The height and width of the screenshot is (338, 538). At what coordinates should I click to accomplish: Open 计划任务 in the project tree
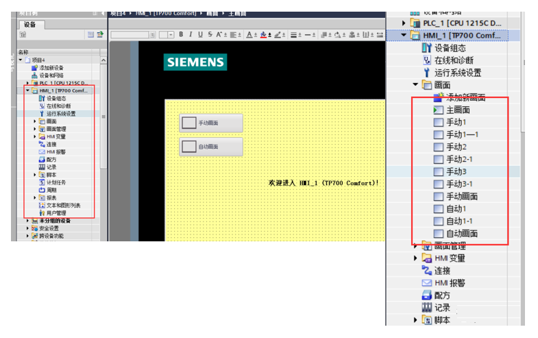coord(56,182)
